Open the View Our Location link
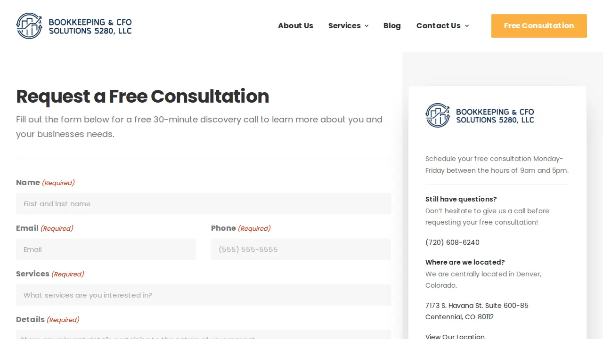The image size is (603, 339). tap(455, 336)
